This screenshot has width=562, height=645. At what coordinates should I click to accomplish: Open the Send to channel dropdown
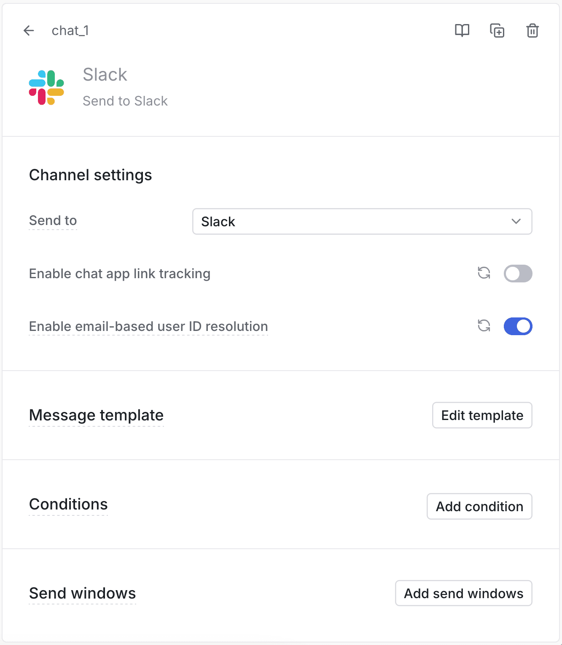click(x=362, y=221)
